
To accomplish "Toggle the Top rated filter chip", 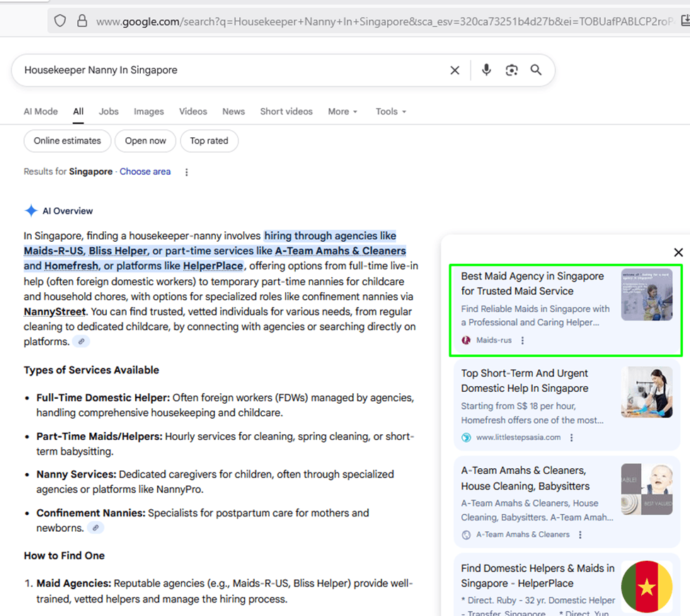I will (x=209, y=141).
